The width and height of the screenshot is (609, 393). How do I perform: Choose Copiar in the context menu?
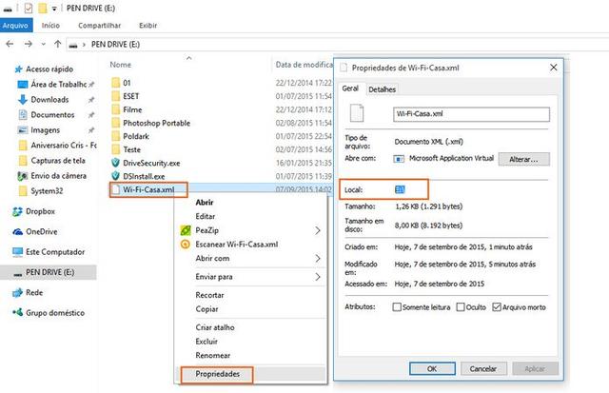pyautogui.click(x=206, y=309)
